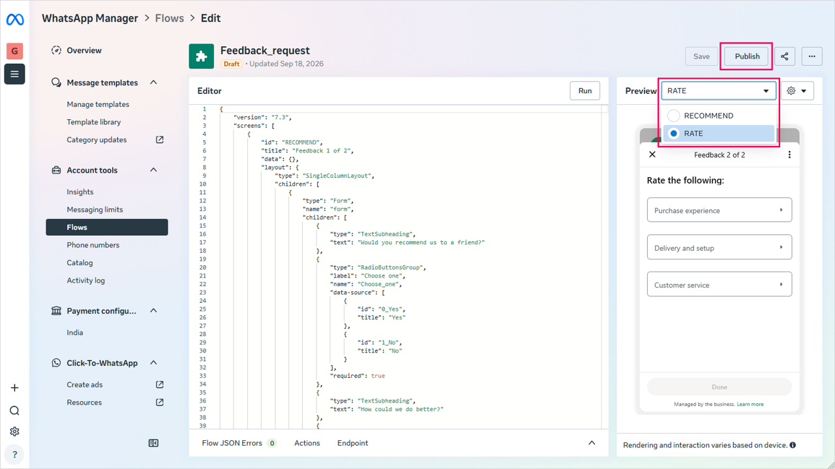Viewport: 835px width, 469px height.
Task: Open the Customer service dropdown
Action: pyautogui.click(x=720, y=285)
